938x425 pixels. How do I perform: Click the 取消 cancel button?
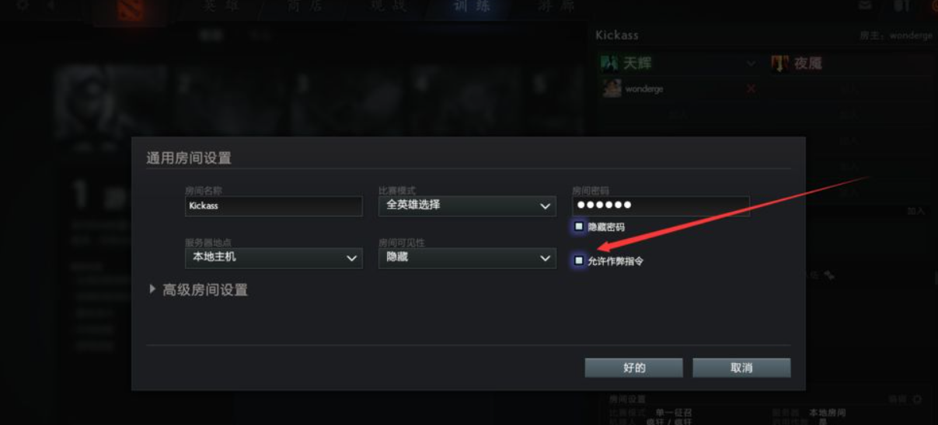(x=741, y=368)
